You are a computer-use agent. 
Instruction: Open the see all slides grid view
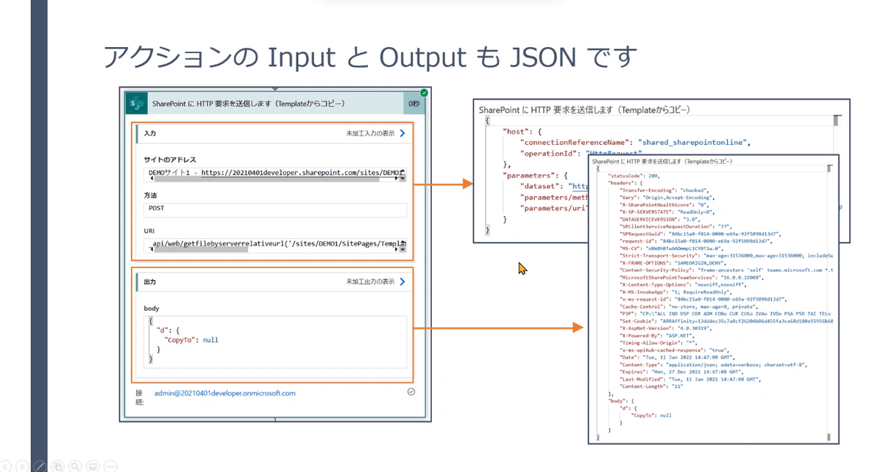pos(58,466)
